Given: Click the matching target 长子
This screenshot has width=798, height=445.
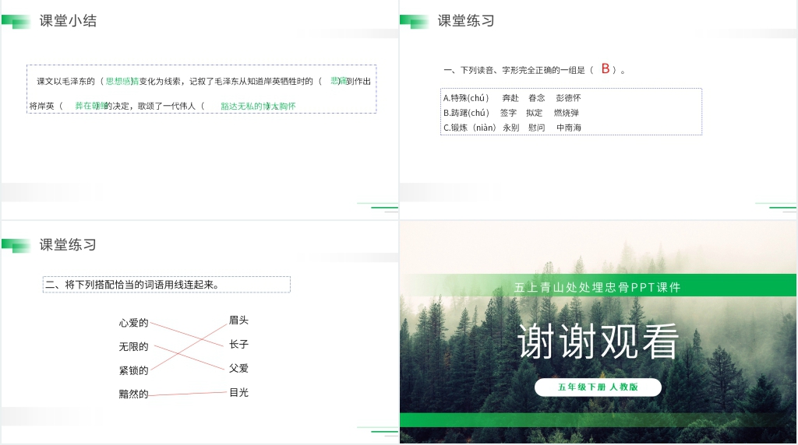Looking at the screenshot, I should pos(238,344).
